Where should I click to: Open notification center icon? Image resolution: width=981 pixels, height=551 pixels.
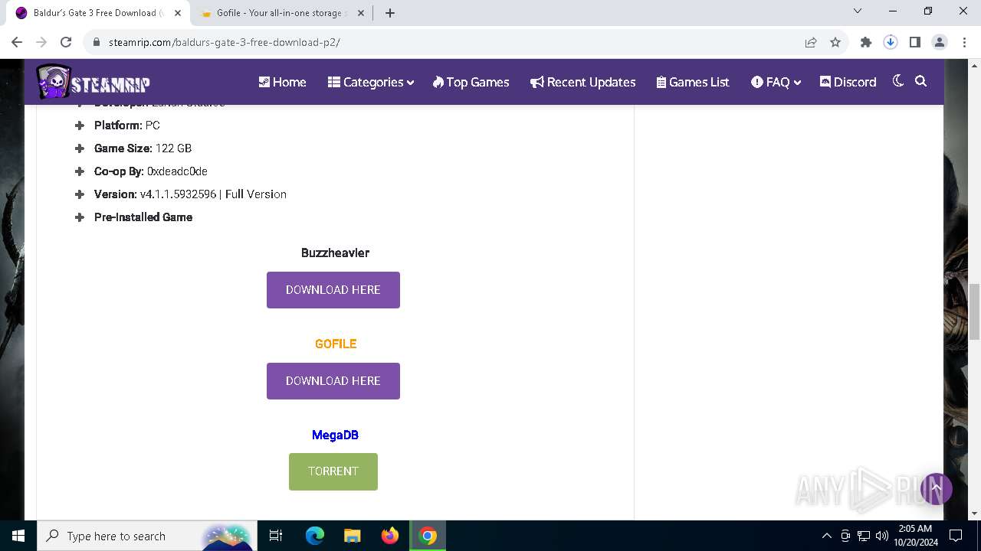point(956,536)
